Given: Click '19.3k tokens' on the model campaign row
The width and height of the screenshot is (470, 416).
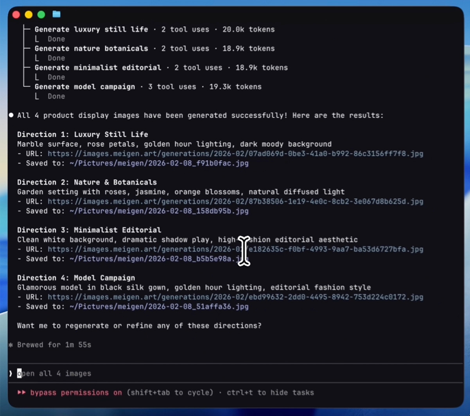Looking at the screenshot, I should [235, 87].
